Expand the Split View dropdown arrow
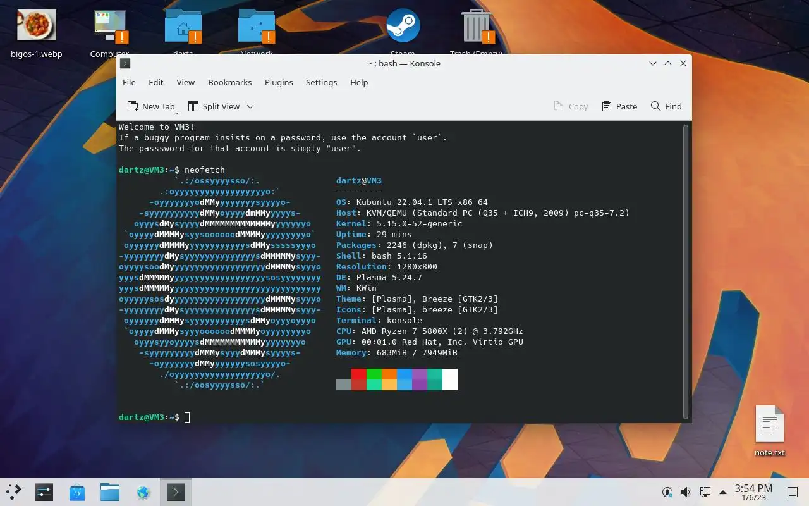 [x=250, y=106]
